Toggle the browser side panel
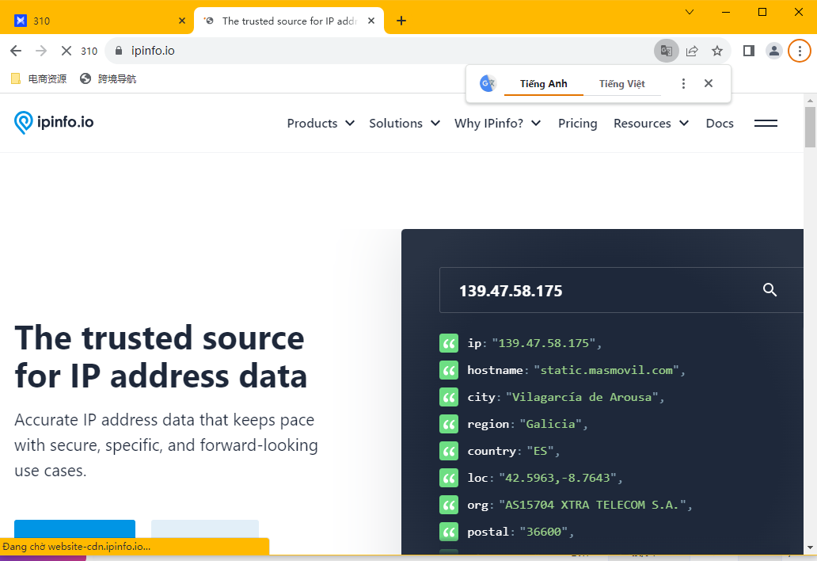 click(748, 51)
